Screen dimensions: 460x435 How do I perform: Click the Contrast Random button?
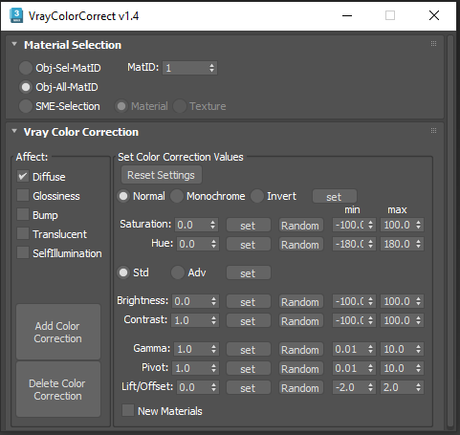[x=300, y=320]
